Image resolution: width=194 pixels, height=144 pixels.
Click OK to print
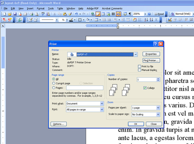coord(136,124)
